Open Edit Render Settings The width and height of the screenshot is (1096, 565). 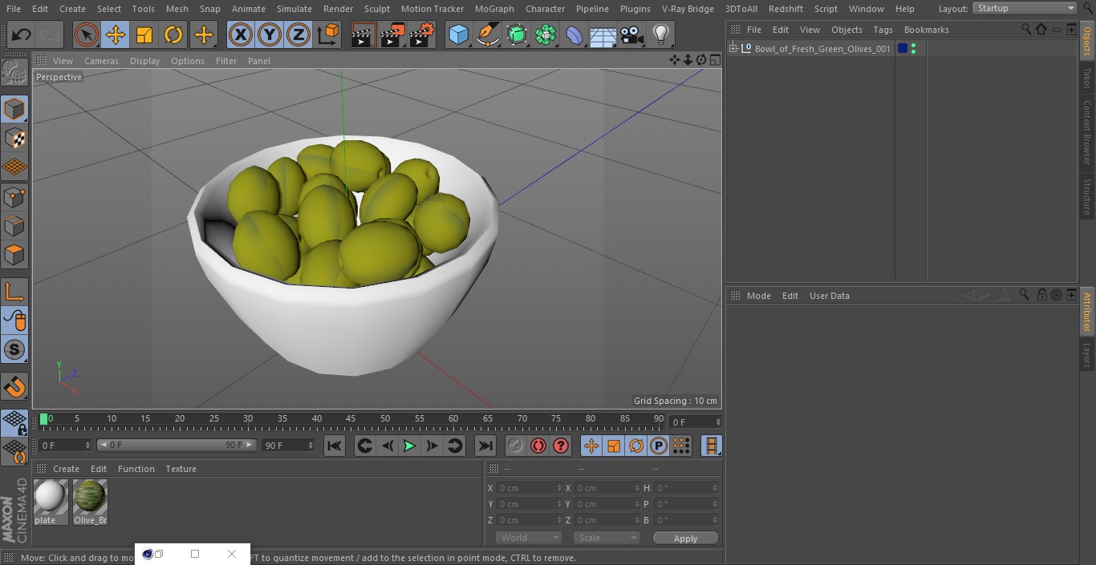coord(422,34)
